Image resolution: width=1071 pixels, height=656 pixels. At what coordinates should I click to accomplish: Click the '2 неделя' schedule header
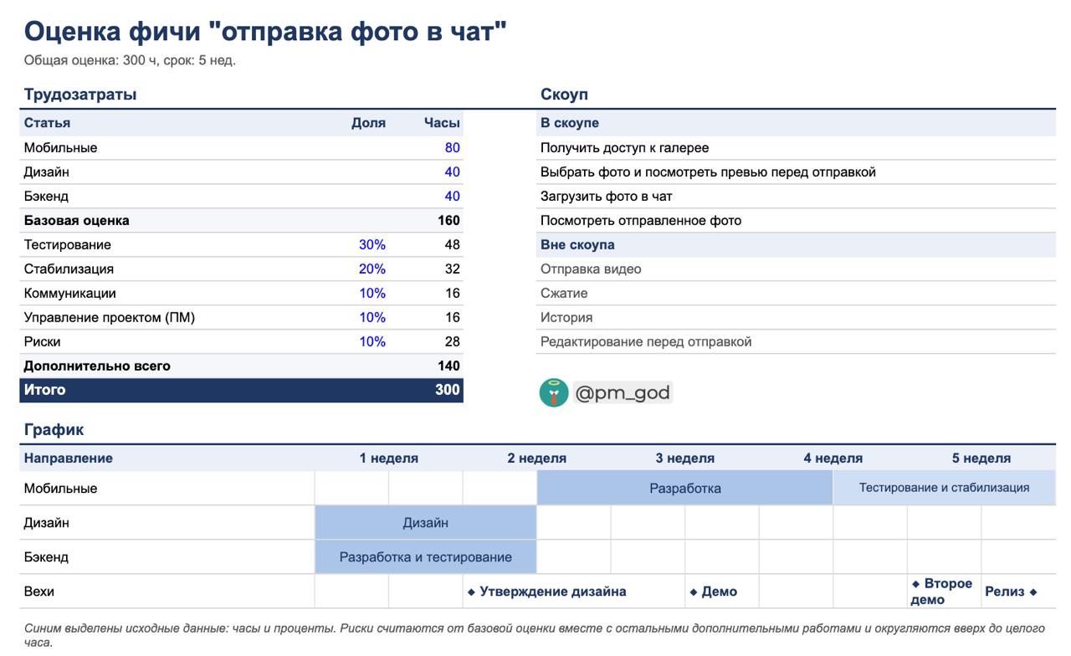coord(537,459)
